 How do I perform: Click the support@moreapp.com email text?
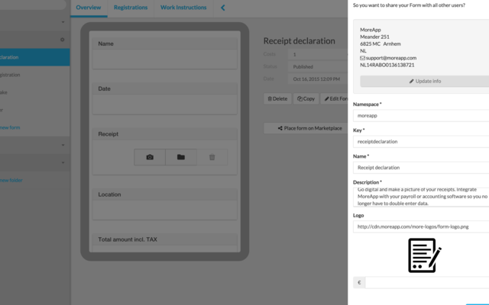coord(391,58)
